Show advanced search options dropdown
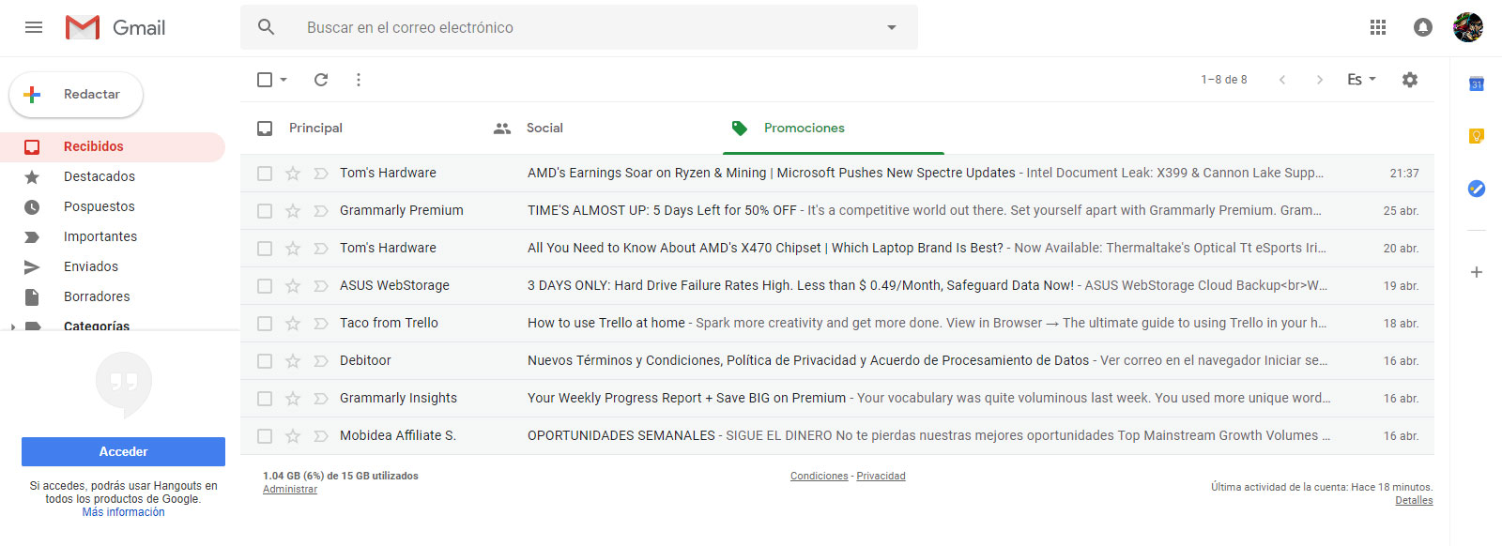This screenshot has width=1502, height=546. point(892,27)
